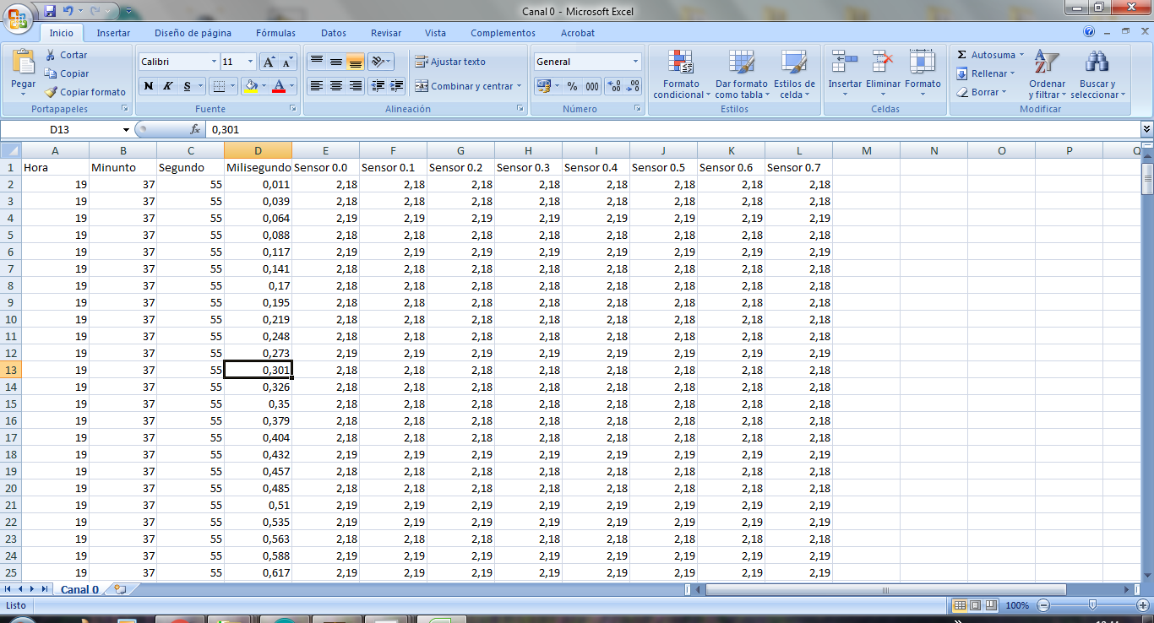The width and height of the screenshot is (1154, 623).
Task: Center text horizontally
Action: tap(335, 86)
